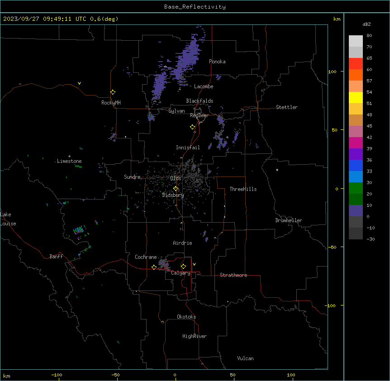Click the white plus marker north of Drumheller
The image size is (390, 381).
point(277,170)
